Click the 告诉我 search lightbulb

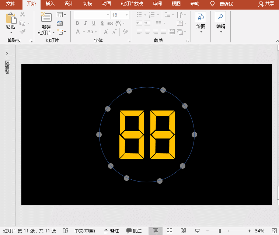(x=212, y=4)
